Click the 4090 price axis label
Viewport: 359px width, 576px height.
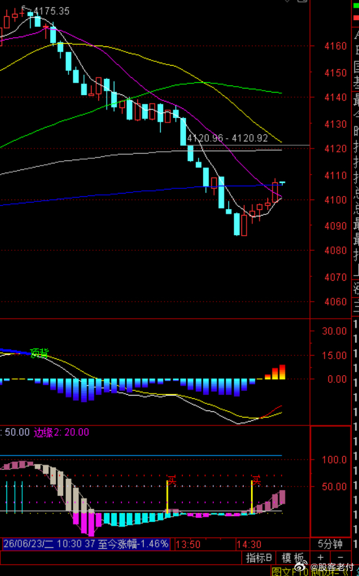pyautogui.click(x=334, y=225)
